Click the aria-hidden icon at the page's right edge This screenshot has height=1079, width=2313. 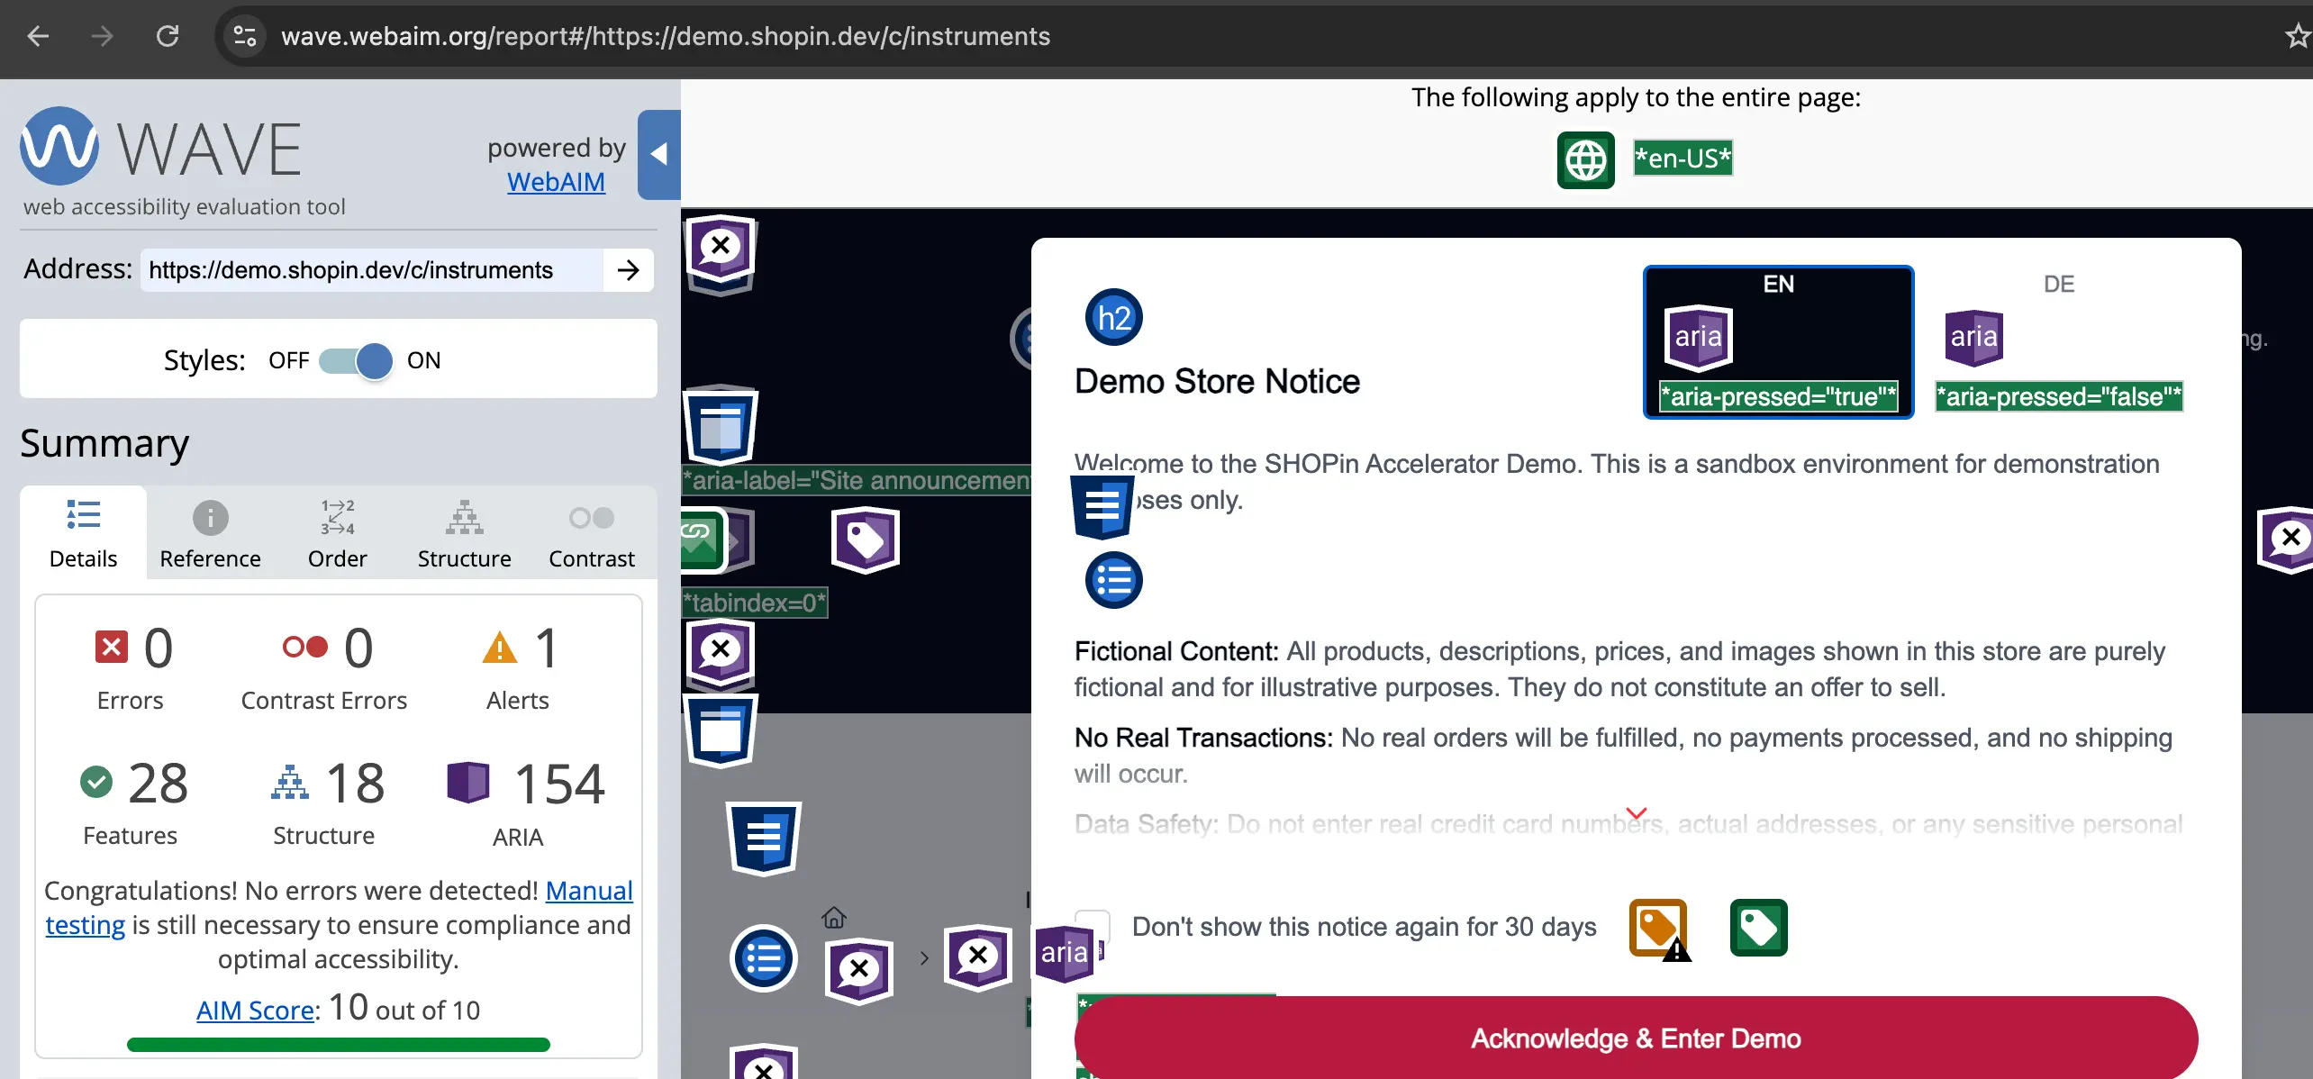click(2288, 539)
